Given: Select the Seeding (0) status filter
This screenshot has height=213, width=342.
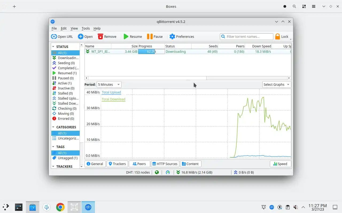Looking at the screenshot, I should coord(65,63).
